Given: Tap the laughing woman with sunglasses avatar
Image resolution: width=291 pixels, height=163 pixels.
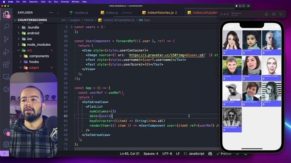Looking at the screenshot, I should [232, 117].
